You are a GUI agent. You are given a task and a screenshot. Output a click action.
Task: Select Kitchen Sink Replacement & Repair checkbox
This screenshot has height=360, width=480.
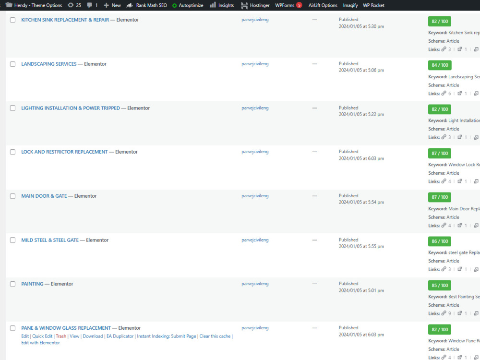[x=12, y=20]
